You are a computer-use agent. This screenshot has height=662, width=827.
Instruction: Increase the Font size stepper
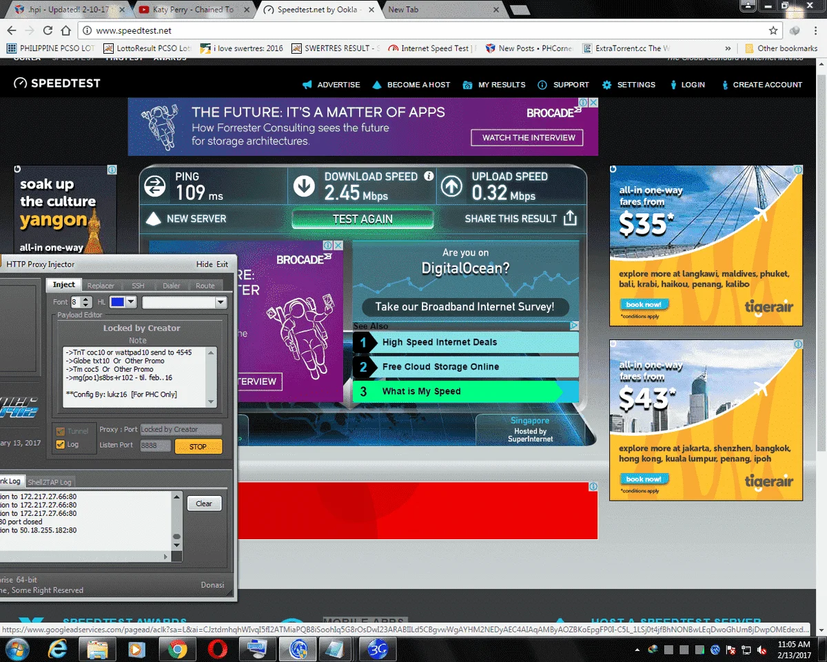[x=86, y=299]
